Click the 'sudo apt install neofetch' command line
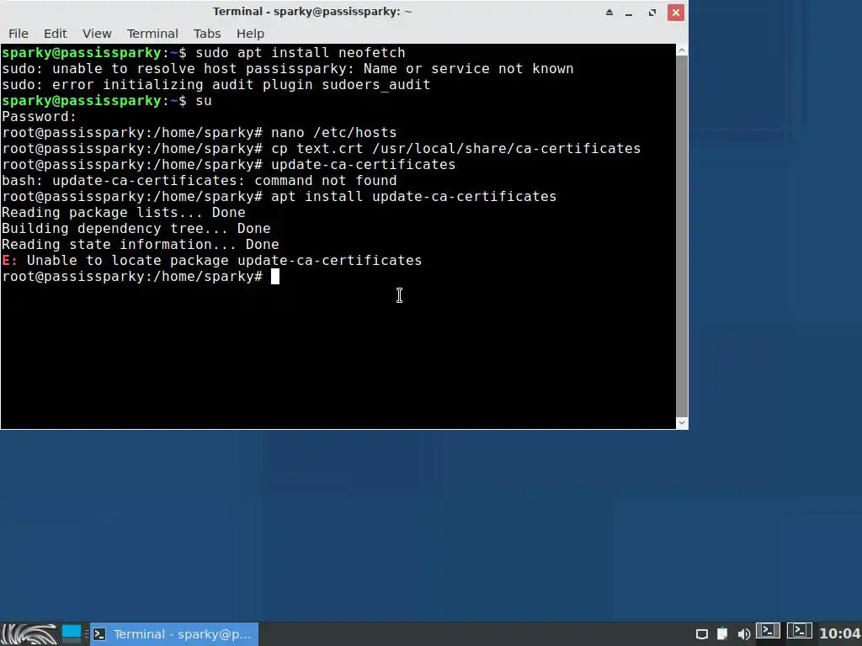 click(204, 53)
